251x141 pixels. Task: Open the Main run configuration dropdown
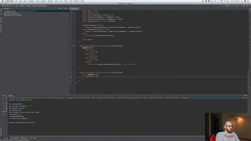(227, 6)
